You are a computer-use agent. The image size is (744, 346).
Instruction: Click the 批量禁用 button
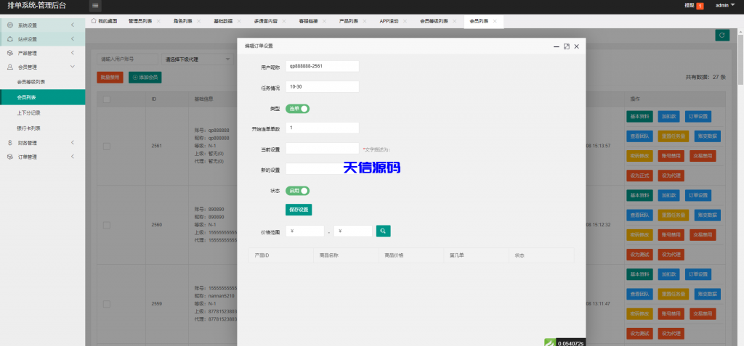110,78
